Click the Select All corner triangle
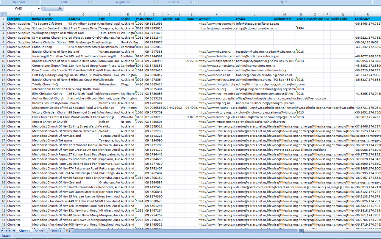 click(x=3, y=14)
